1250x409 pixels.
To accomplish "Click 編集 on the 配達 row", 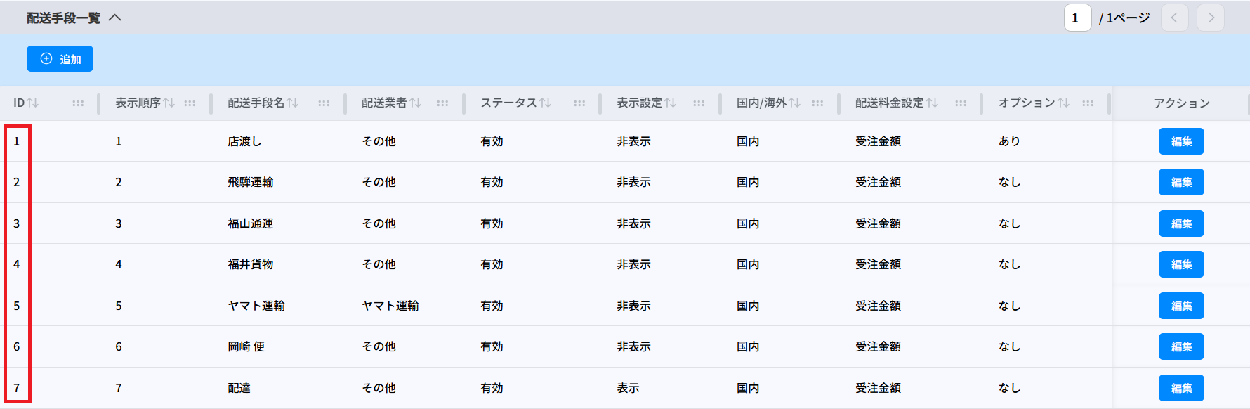I will pos(1181,388).
